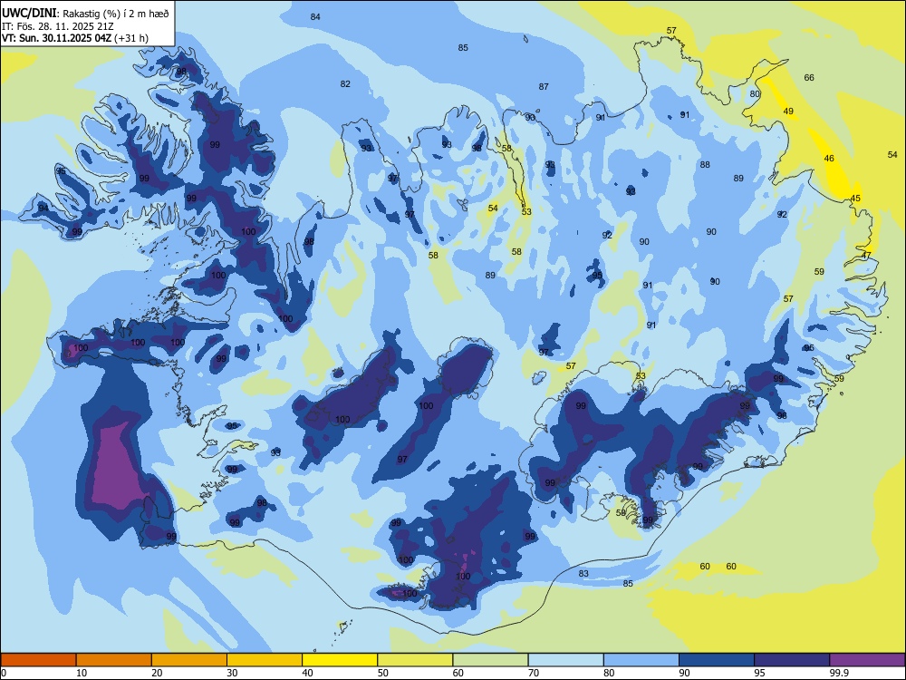
Task: Click the humidity value 94 on the map
Action: 43,209
